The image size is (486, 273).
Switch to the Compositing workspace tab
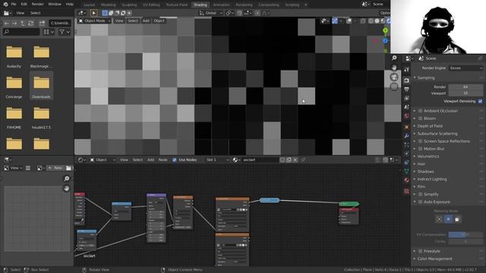click(x=269, y=5)
